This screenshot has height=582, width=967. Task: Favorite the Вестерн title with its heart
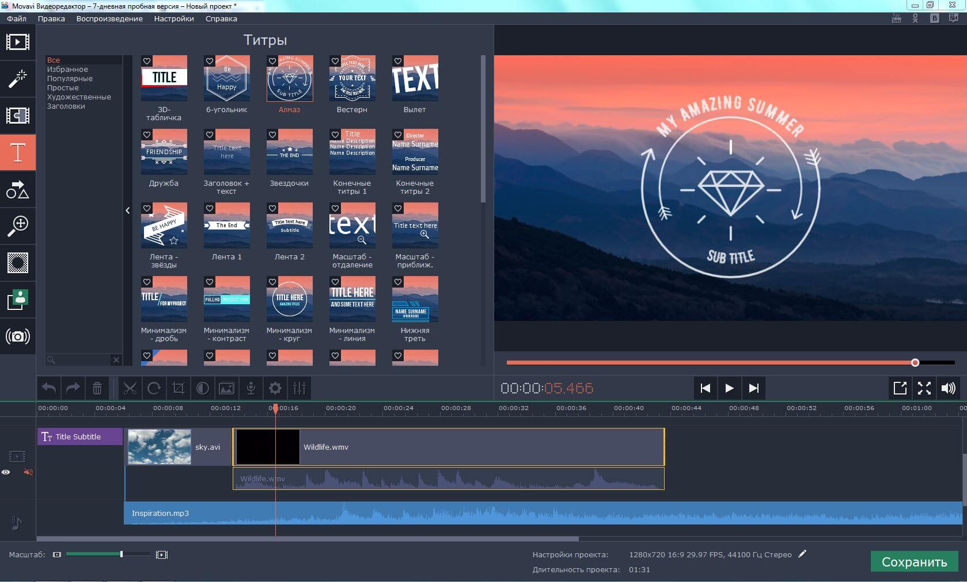335,61
